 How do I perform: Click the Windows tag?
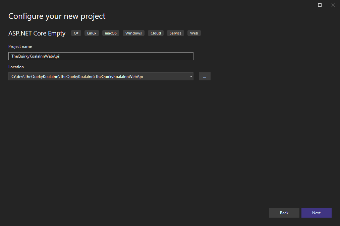click(x=133, y=33)
